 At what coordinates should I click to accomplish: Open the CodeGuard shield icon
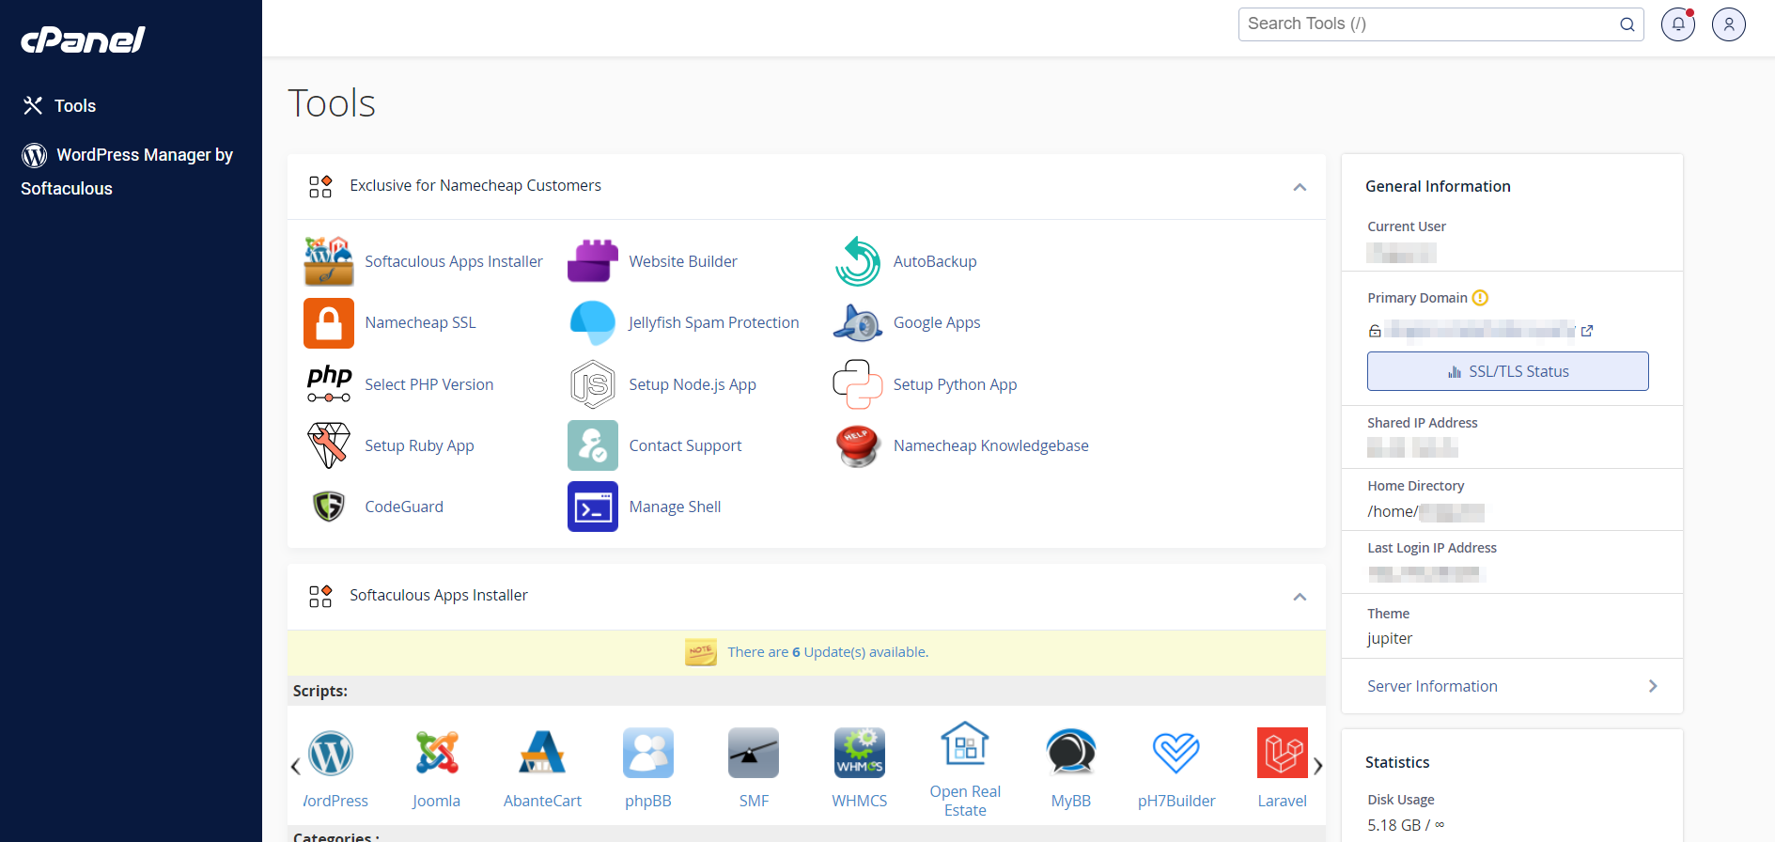point(329,507)
